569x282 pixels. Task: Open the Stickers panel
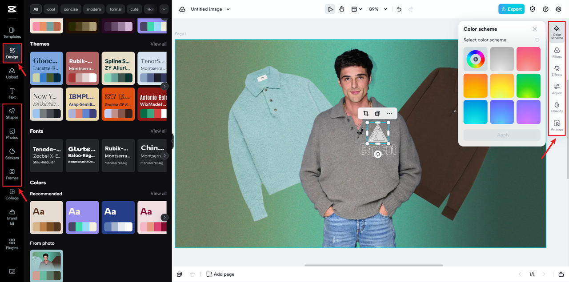point(12,154)
